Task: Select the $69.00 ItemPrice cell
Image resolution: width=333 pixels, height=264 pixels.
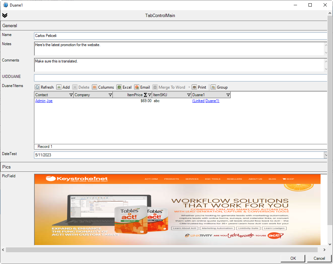Action: pos(132,101)
